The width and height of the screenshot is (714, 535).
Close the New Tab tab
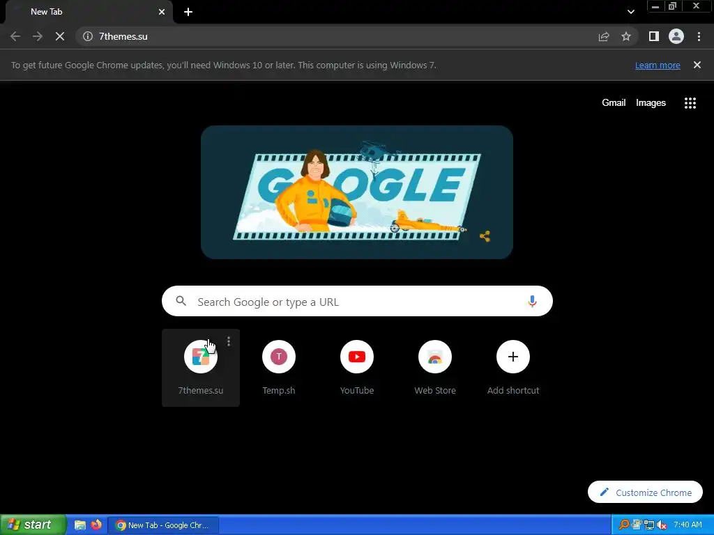tap(162, 12)
